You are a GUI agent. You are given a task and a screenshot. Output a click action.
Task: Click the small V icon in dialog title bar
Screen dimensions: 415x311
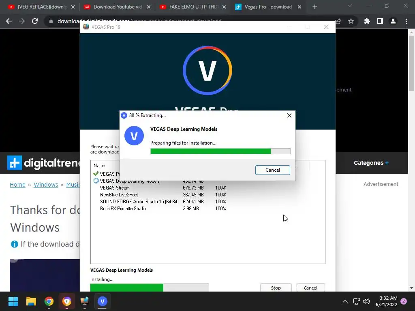click(x=124, y=115)
